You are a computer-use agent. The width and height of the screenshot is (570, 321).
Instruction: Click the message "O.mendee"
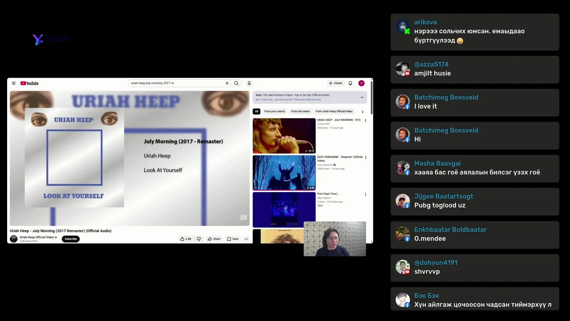(430, 239)
